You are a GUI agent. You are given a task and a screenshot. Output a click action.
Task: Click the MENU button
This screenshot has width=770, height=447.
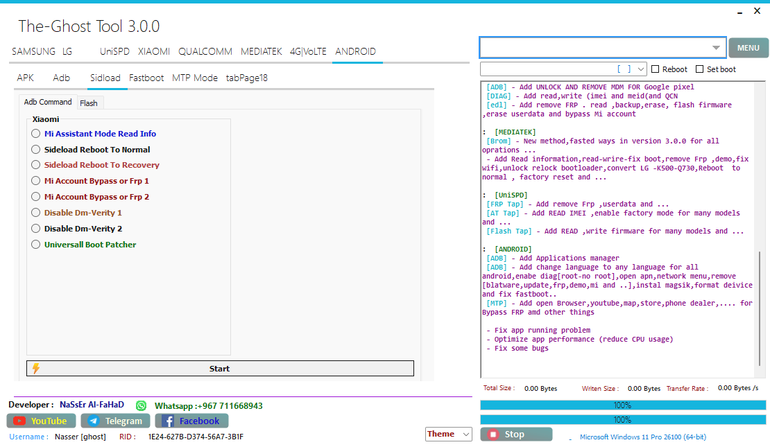tap(748, 48)
